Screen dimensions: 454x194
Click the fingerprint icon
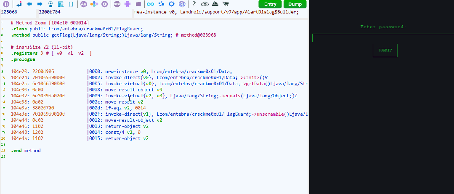coord(182,4)
